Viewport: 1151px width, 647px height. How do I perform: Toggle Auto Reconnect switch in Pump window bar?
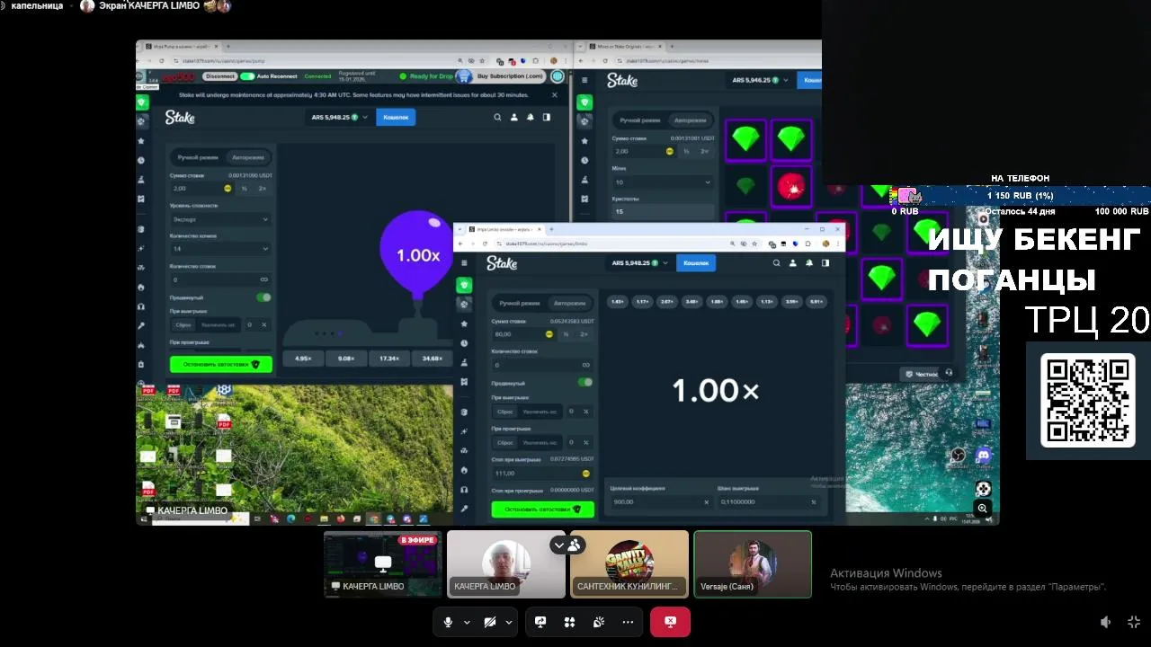coord(246,76)
